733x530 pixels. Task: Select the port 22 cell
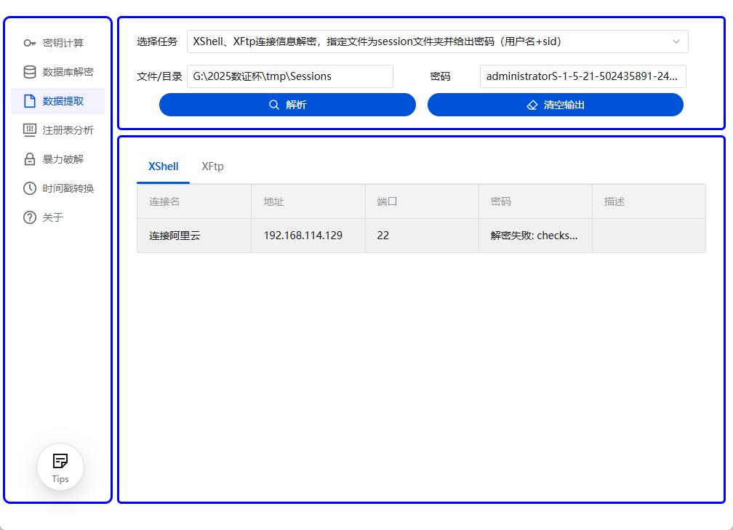pos(422,236)
